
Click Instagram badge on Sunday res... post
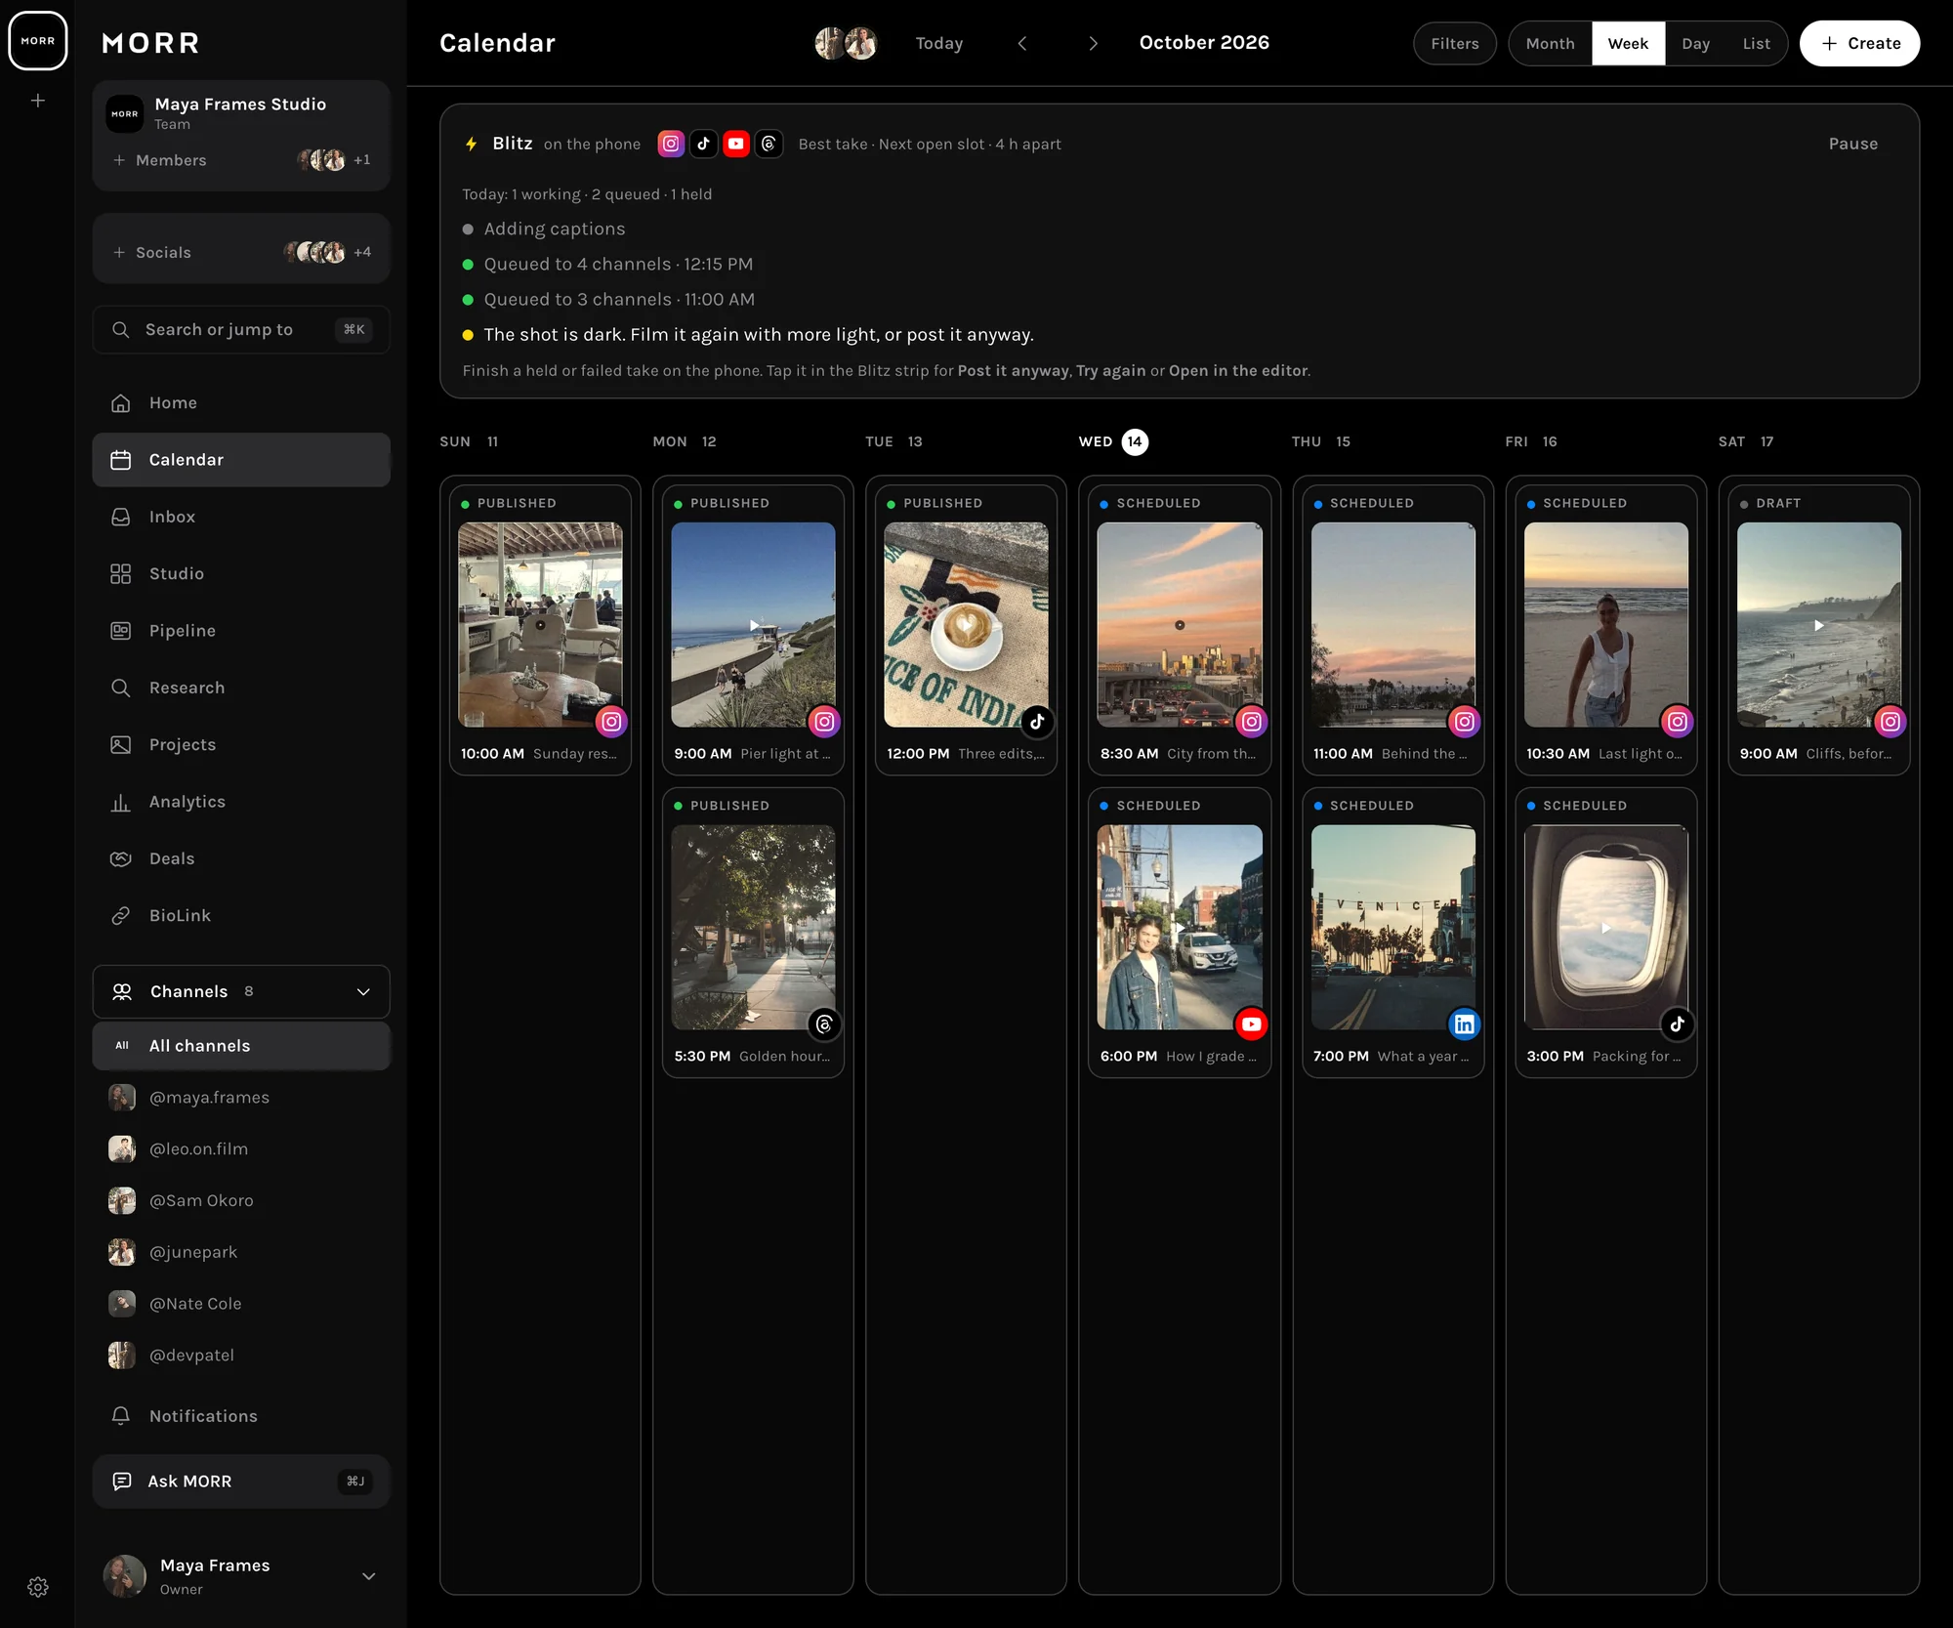pyautogui.click(x=611, y=722)
